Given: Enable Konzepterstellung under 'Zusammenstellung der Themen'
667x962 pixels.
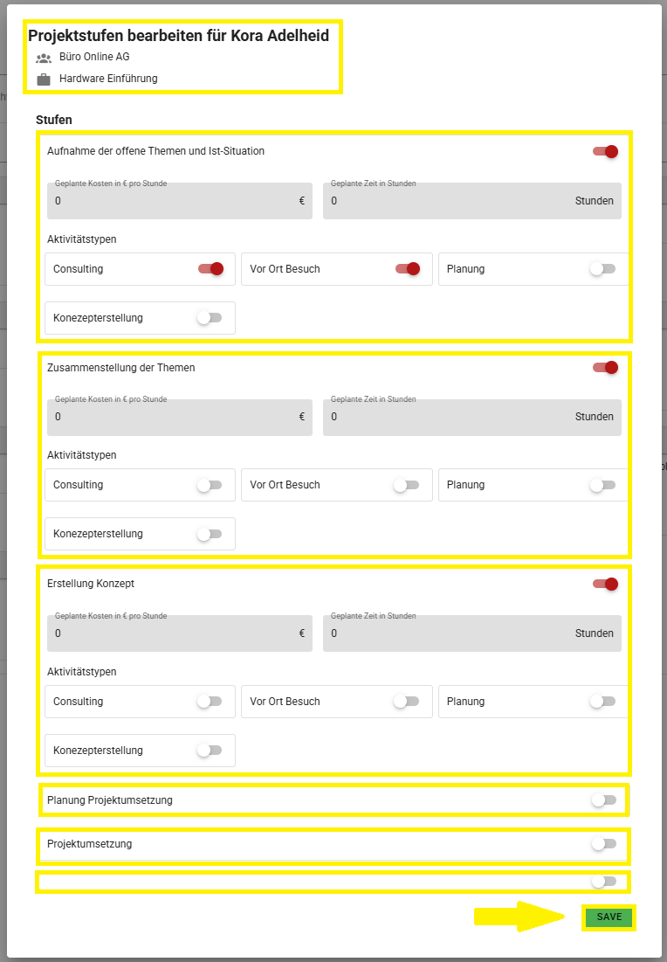Looking at the screenshot, I should [210, 534].
